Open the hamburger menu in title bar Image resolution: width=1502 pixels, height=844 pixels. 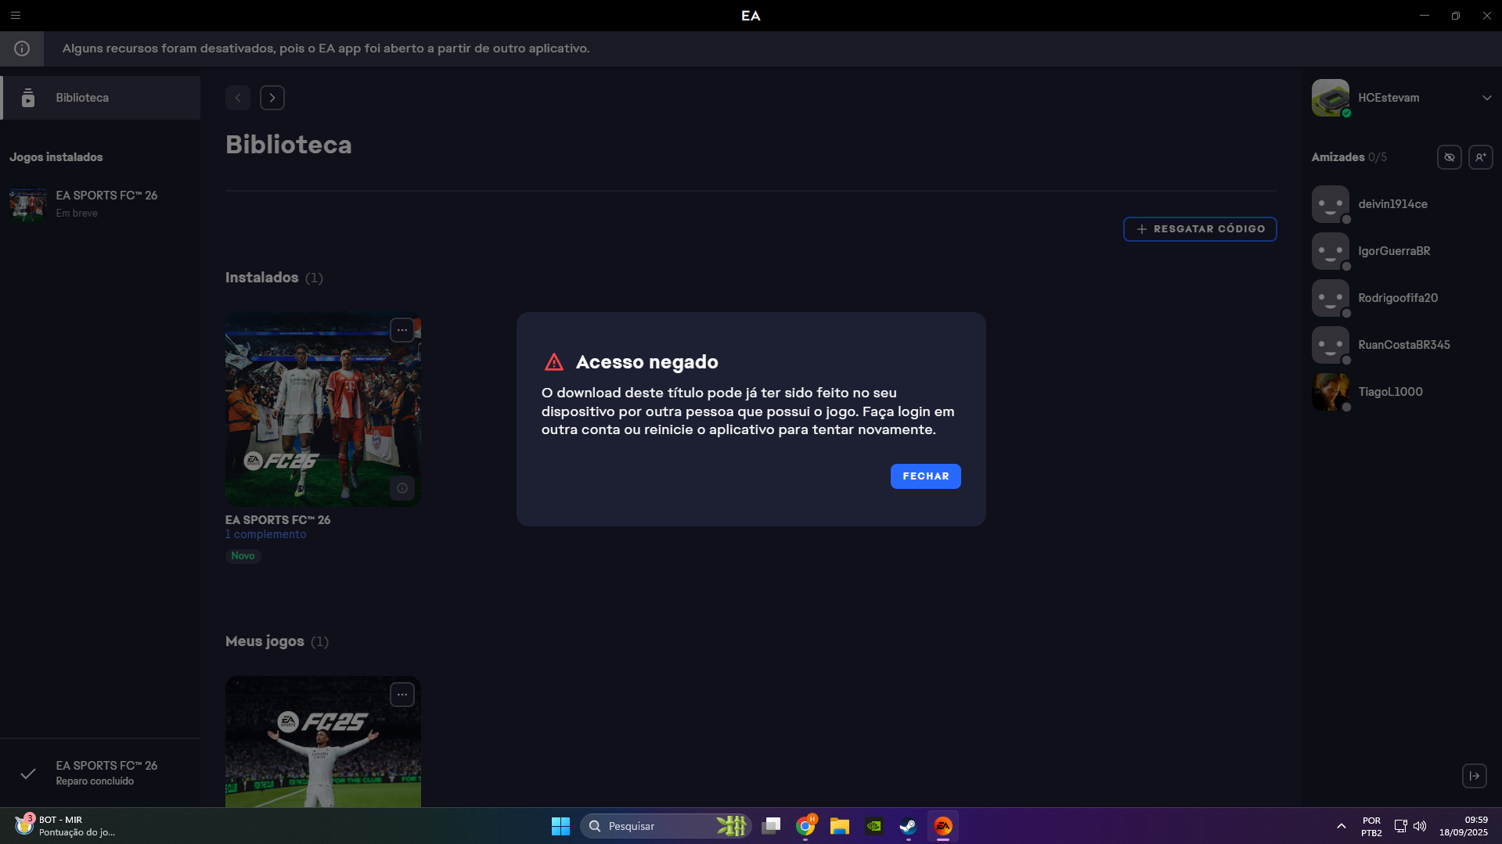tap(16, 16)
